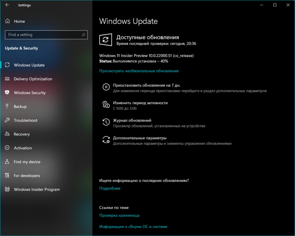The image size is (295, 236).
Task: Click the advanced options gear-sync icon
Action: tap(106, 140)
